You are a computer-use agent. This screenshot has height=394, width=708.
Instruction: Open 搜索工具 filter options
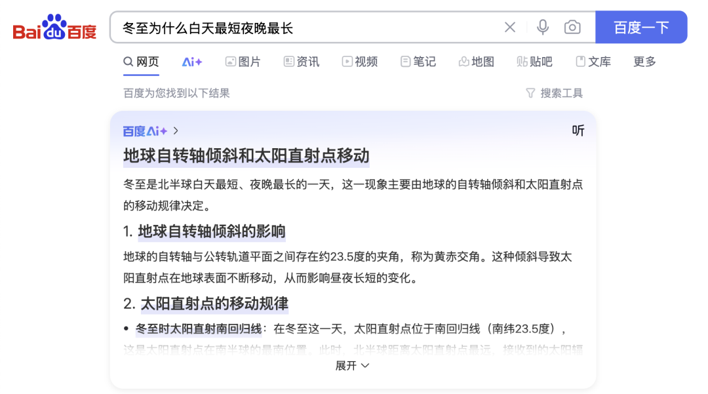pyautogui.click(x=555, y=93)
